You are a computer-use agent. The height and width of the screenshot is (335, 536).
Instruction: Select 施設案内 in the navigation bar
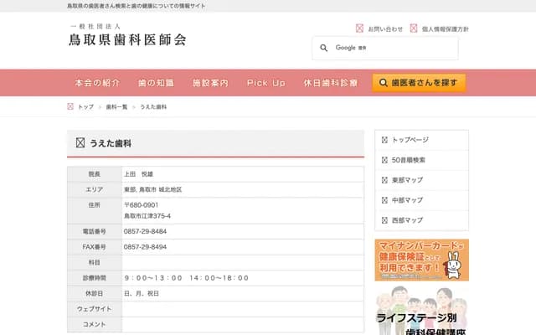(210, 84)
